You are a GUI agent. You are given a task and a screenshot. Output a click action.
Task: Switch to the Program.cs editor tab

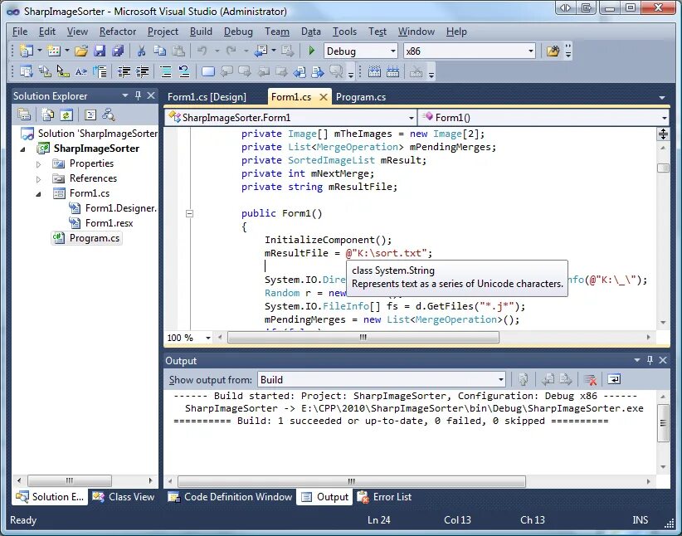(361, 96)
